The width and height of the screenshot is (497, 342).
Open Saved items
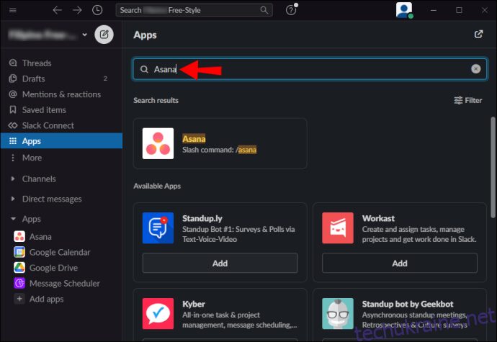61,110
